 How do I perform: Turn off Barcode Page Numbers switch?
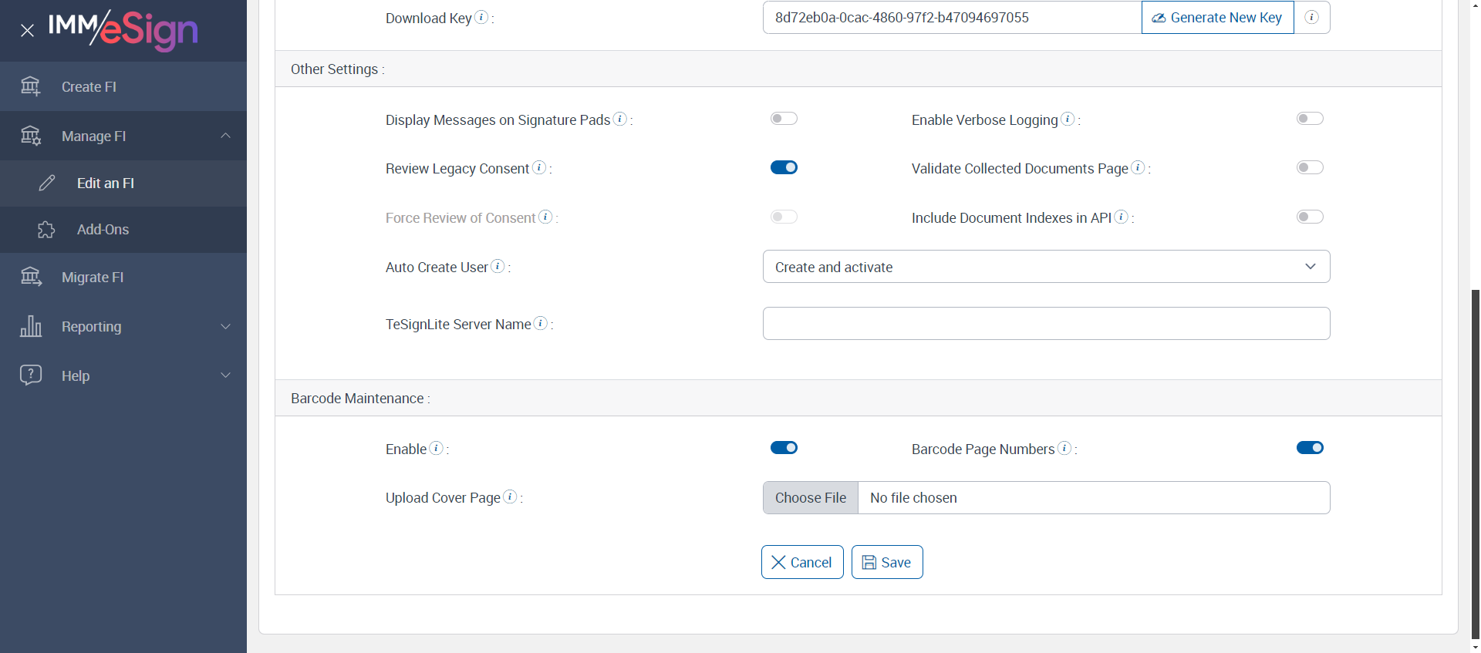(x=1310, y=448)
